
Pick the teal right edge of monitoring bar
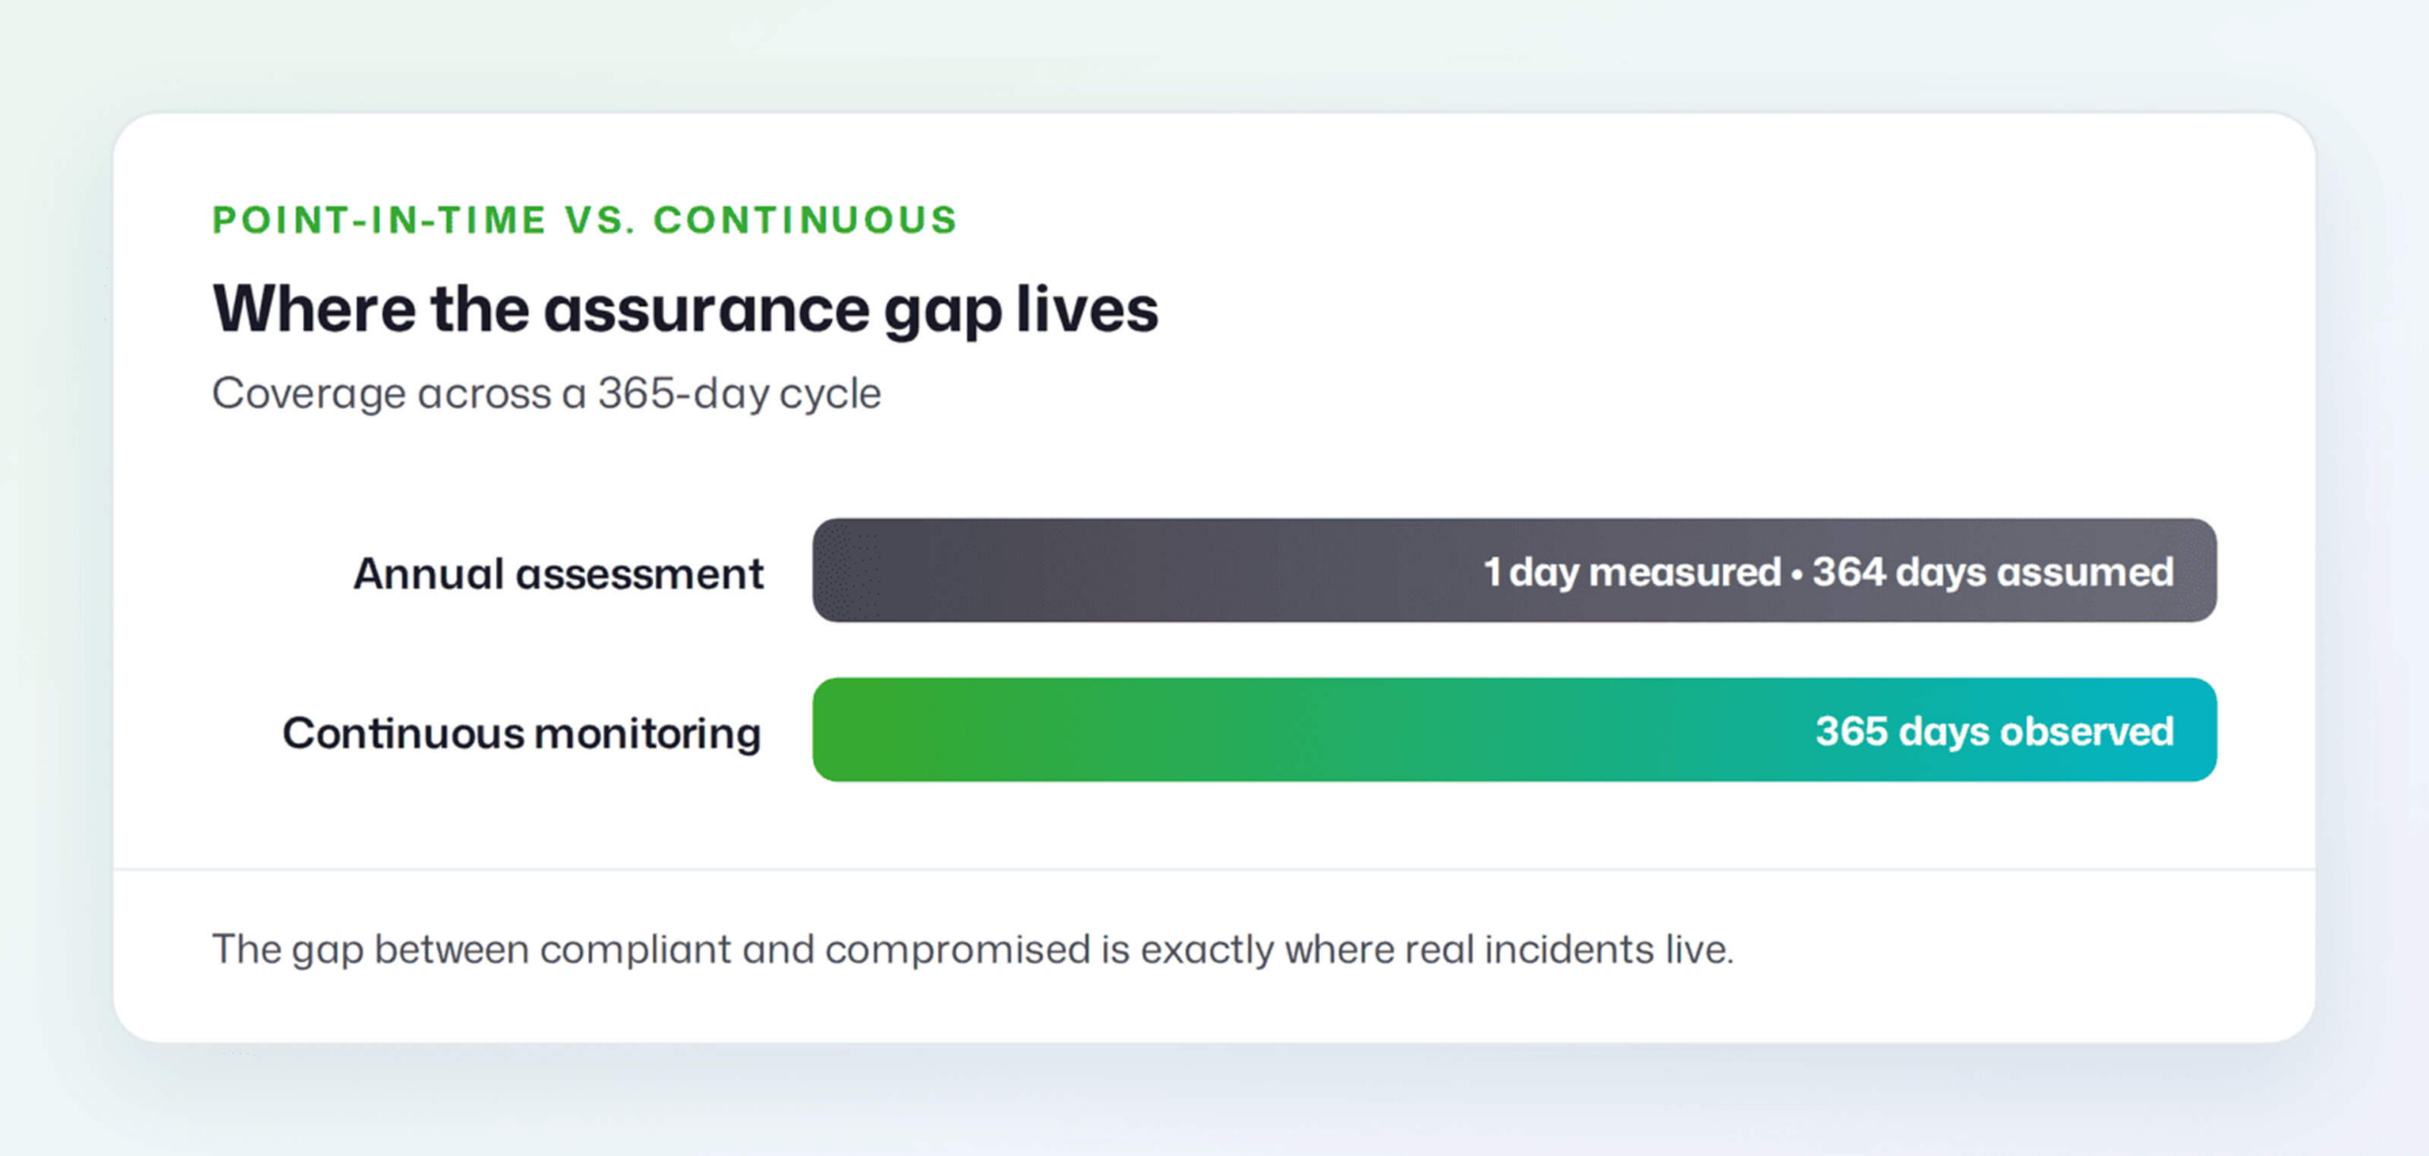pos(2192,729)
